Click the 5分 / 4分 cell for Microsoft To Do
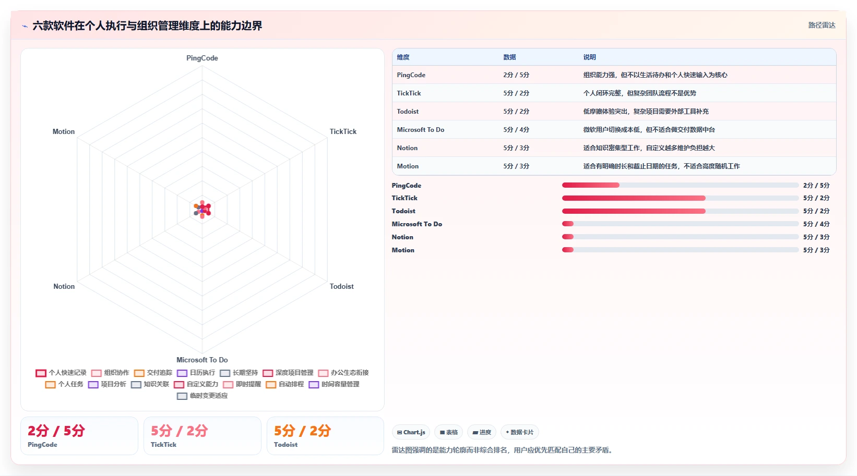The height and width of the screenshot is (476, 857). pos(516,130)
